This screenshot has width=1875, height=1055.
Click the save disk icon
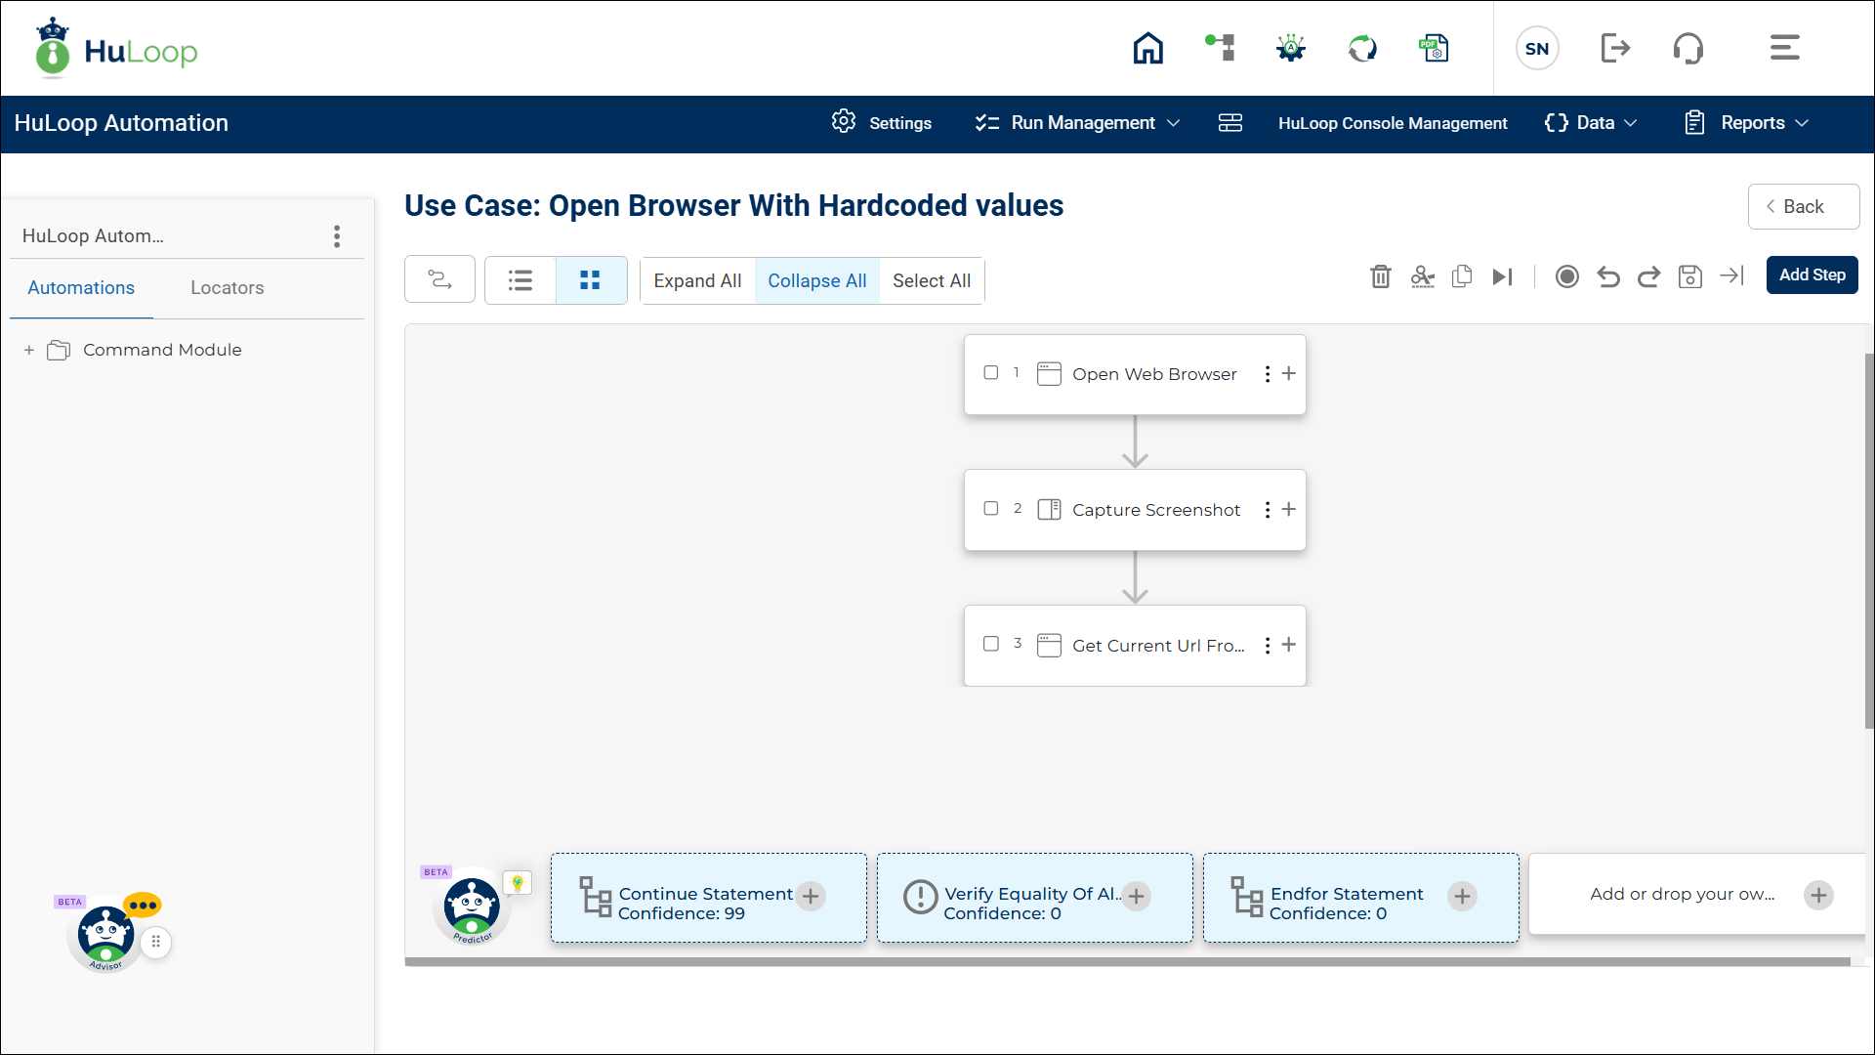[x=1689, y=277]
